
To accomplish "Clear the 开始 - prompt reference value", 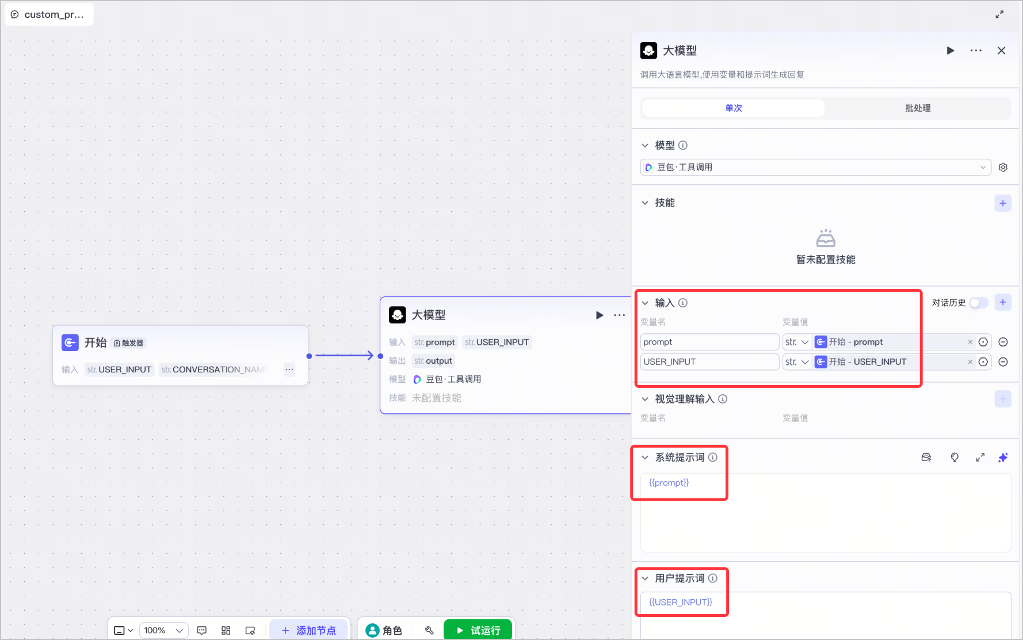I will point(970,342).
